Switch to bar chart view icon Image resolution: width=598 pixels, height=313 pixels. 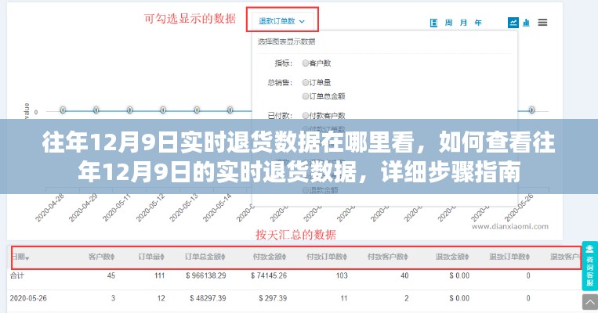coord(527,23)
